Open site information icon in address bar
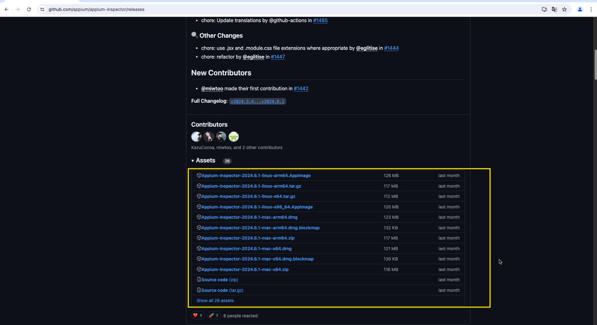Screen dimensions: 597x325 pos(42,9)
